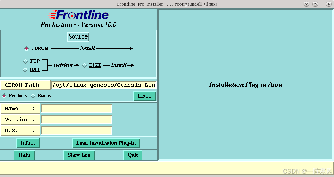The width and height of the screenshot is (334, 177).
Task: Click the Name input field
Action: (76, 109)
